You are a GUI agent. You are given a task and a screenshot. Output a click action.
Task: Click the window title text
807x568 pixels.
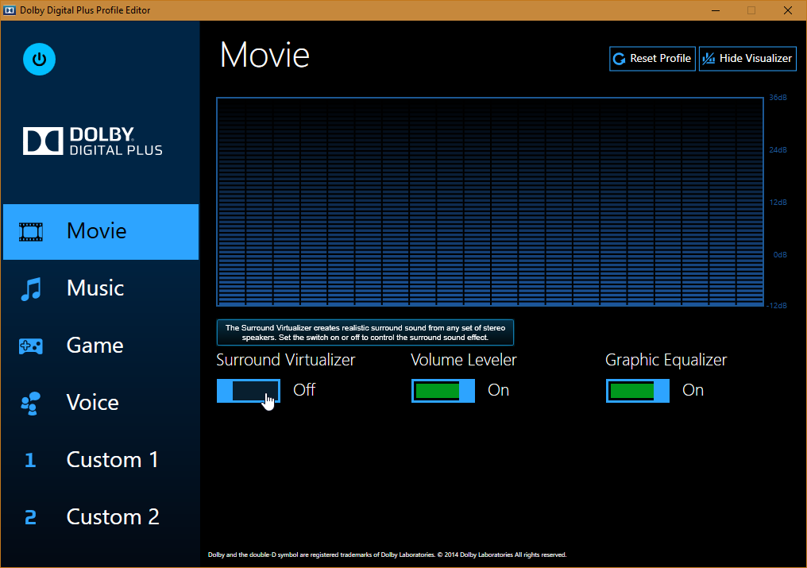click(x=85, y=10)
